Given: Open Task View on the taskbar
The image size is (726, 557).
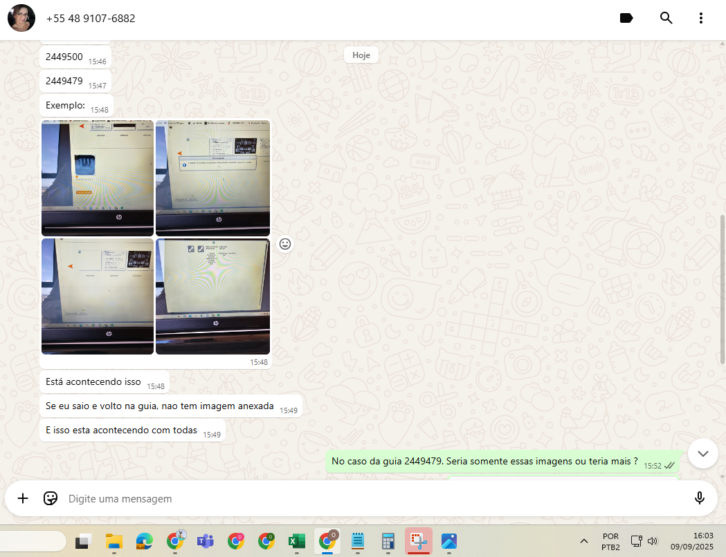Looking at the screenshot, I should 83,541.
